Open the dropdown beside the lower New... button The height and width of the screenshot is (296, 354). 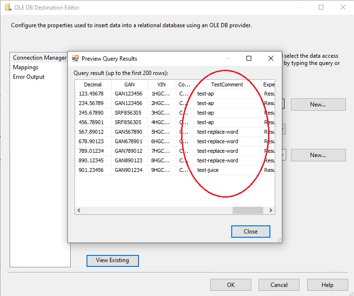(284, 155)
